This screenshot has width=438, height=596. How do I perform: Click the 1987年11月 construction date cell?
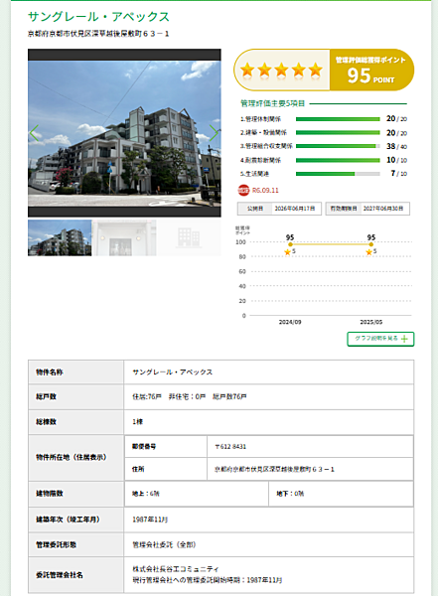pyautogui.click(x=269, y=520)
